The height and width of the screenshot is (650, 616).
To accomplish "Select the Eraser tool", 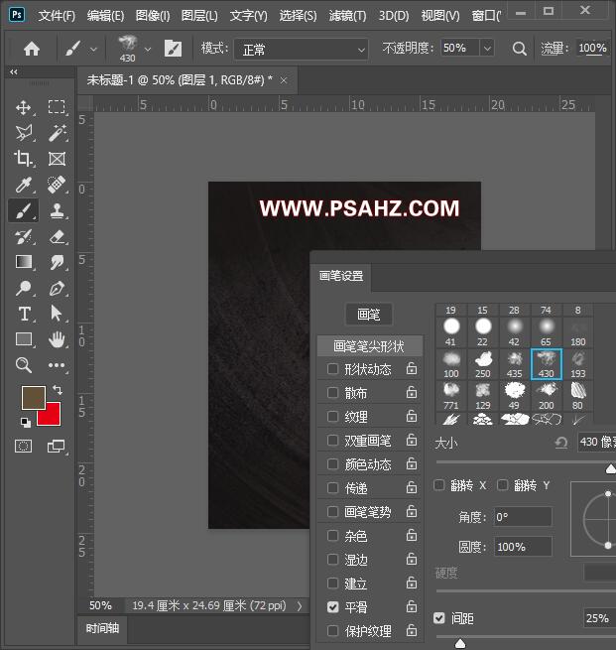I will click(x=57, y=237).
